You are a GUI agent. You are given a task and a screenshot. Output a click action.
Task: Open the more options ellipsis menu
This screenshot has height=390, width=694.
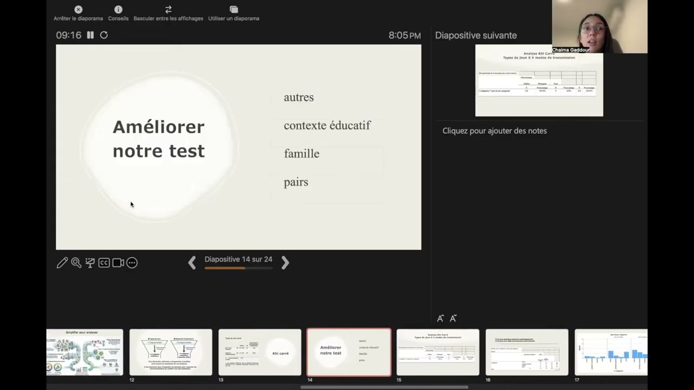(x=132, y=263)
